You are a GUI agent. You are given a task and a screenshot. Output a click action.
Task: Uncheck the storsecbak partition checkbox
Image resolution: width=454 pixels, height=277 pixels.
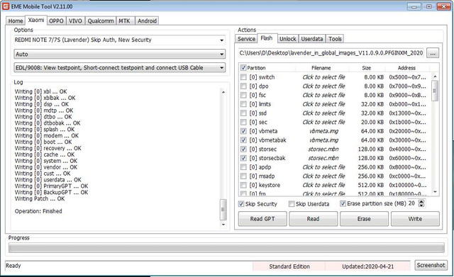(243, 158)
